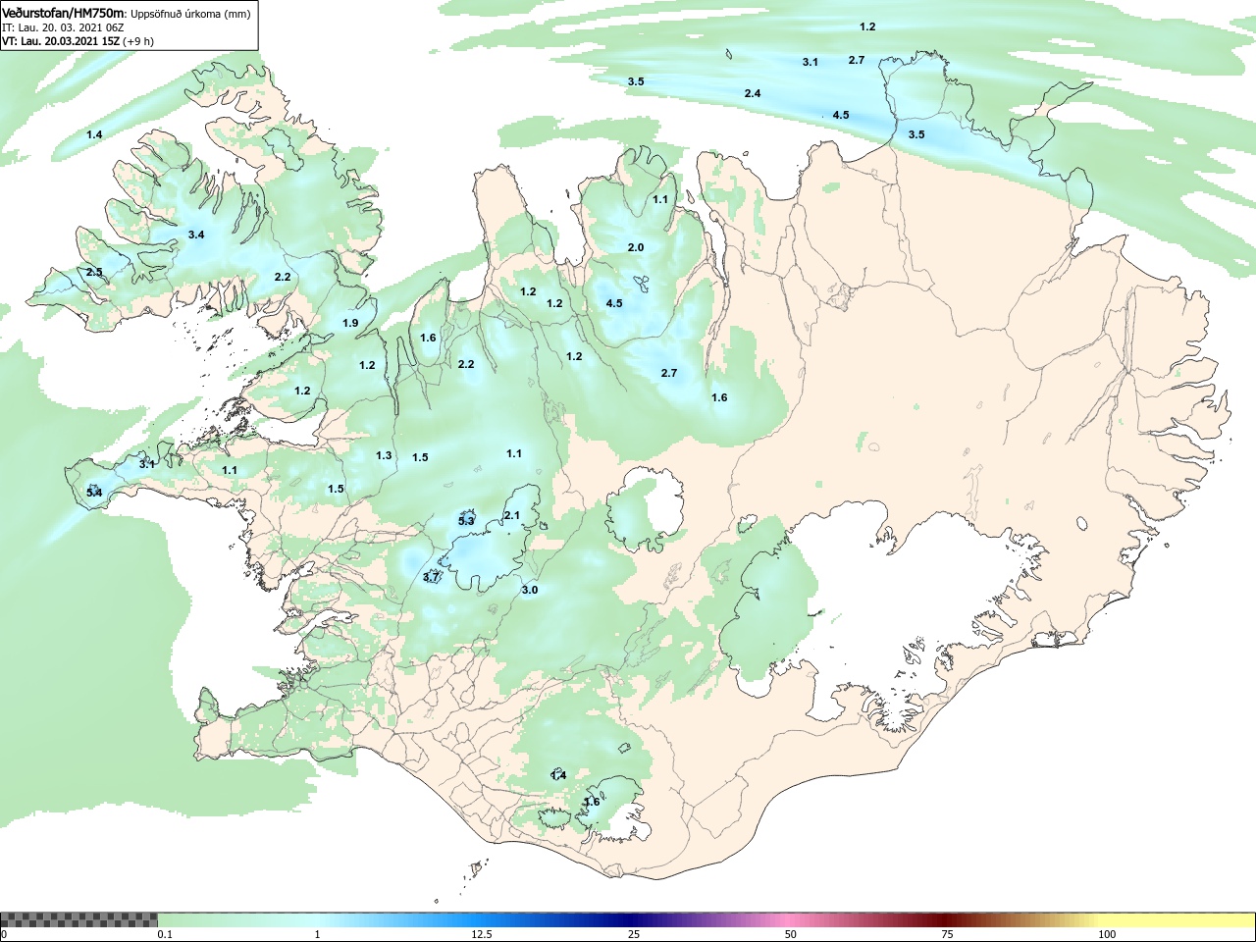Select the 2.0 precipitation value
This screenshot has height=942, width=1256.
tap(636, 247)
